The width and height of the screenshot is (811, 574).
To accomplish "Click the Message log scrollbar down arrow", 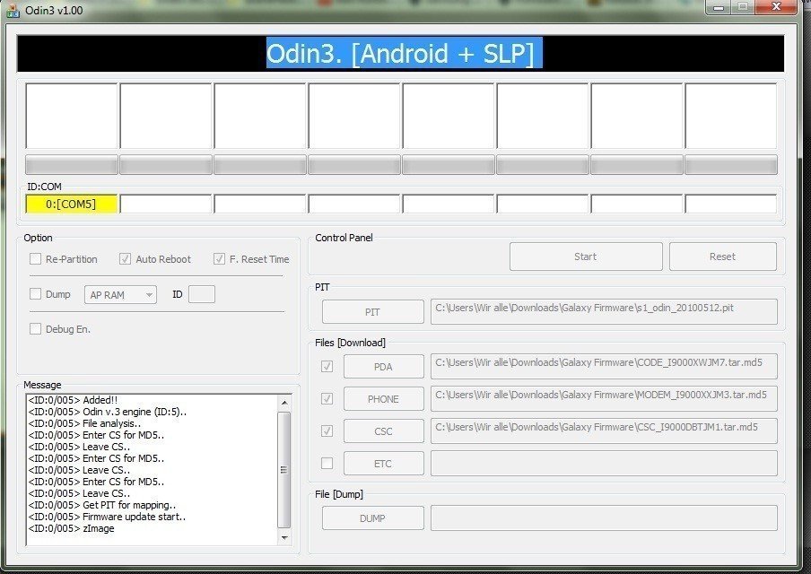I will tap(284, 538).
